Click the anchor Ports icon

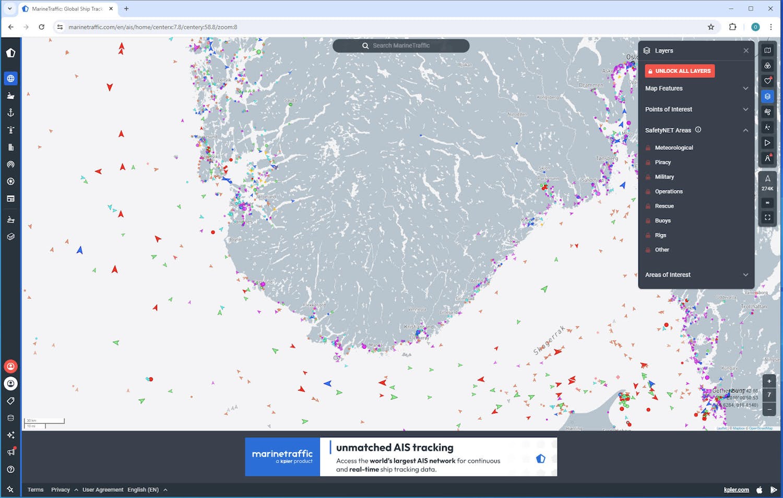point(10,113)
